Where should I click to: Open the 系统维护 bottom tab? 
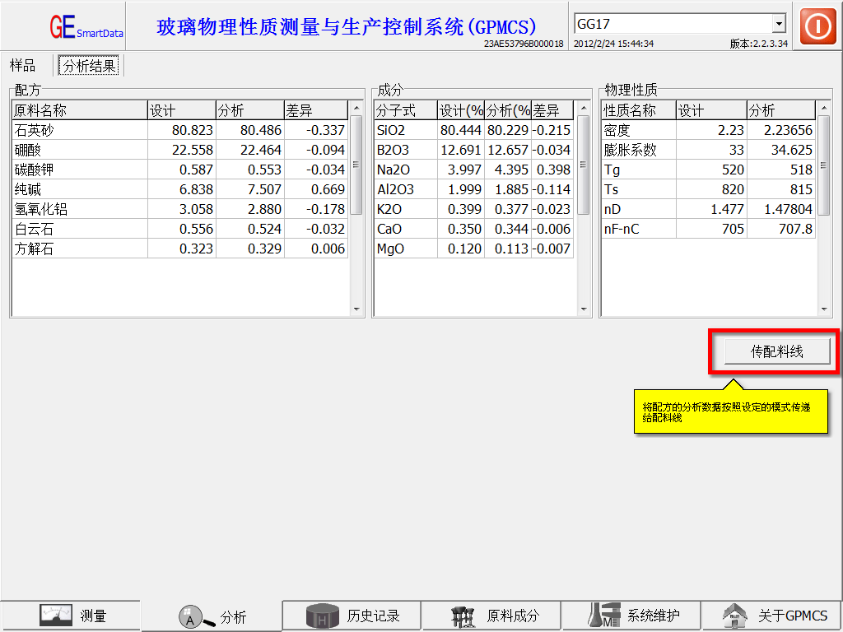[631, 616]
